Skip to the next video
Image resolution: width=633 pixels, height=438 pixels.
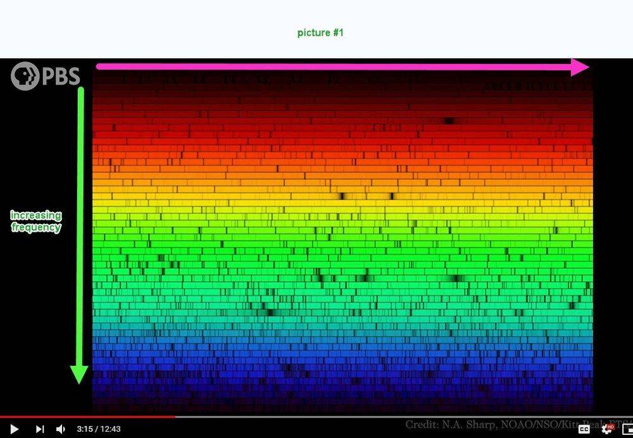(x=39, y=429)
